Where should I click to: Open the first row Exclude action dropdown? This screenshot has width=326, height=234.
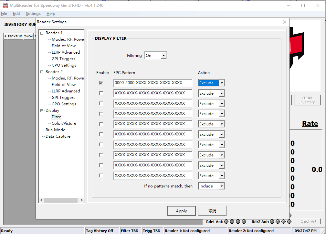[x=222, y=83]
